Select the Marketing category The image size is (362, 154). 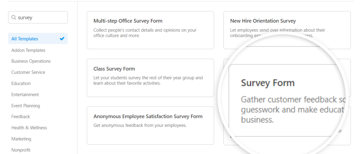point(21,139)
